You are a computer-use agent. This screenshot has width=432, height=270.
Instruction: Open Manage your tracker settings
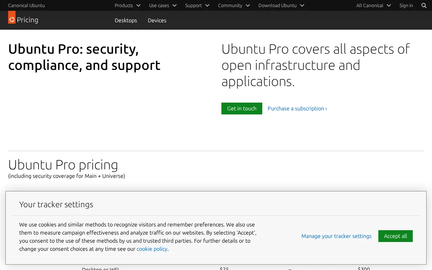336,236
